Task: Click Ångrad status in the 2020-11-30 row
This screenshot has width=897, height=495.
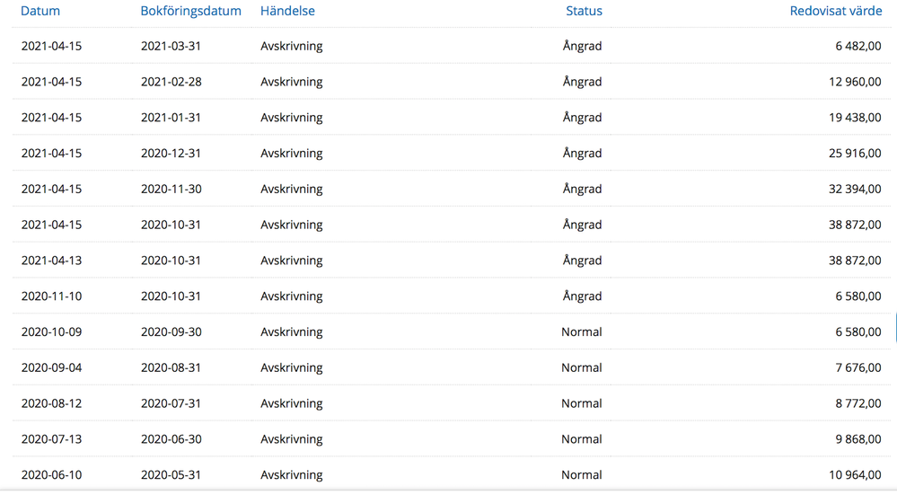Action: pos(582,190)
